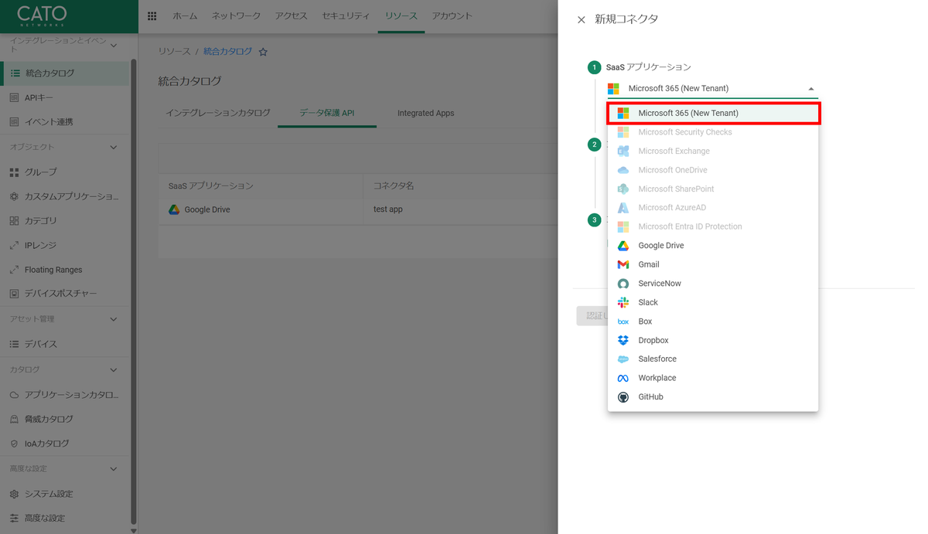
Task: Click the GitHub icon in the dropdown list
Action: tap(623, 397)
